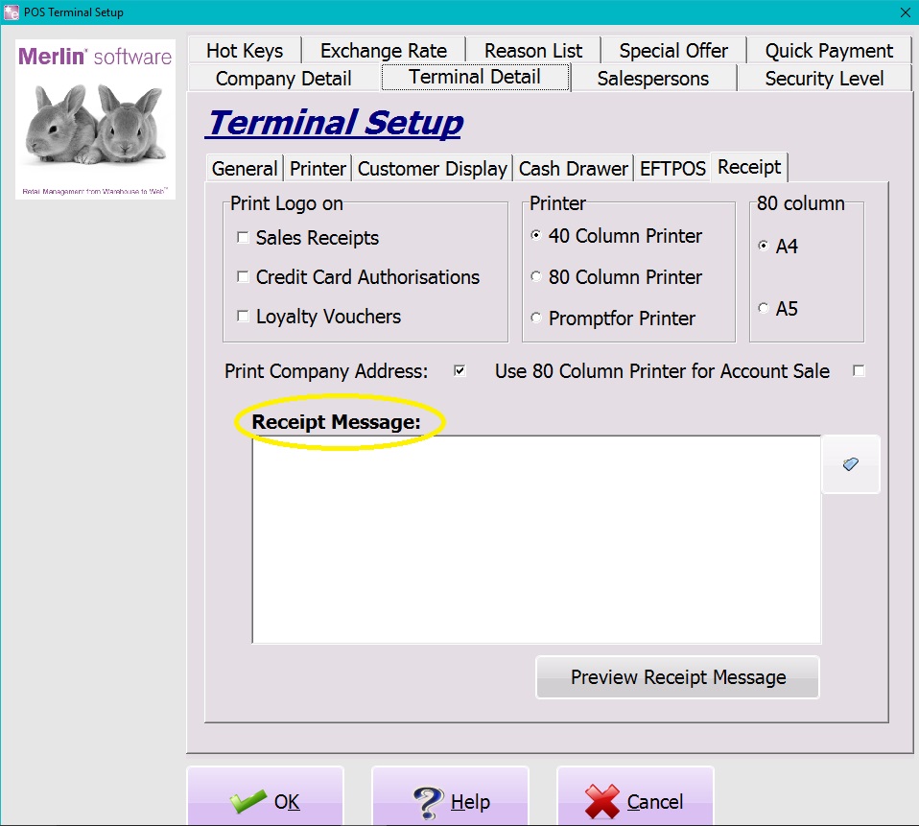Check Use 80 Column Printer for Account Sale
919x826 pixels.
859,370
